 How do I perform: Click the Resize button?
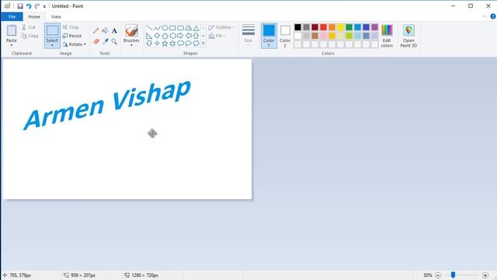[72, 36]
